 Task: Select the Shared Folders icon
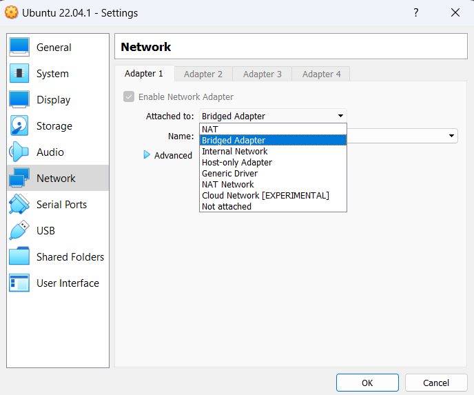tap(19, 257)
